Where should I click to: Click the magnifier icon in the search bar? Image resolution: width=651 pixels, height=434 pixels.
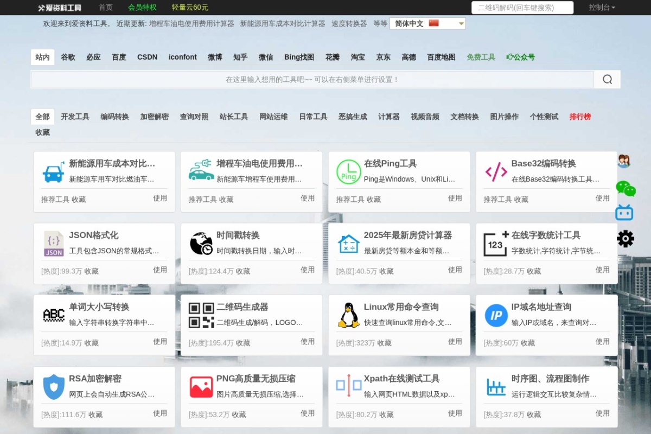(x=607, y=79)
